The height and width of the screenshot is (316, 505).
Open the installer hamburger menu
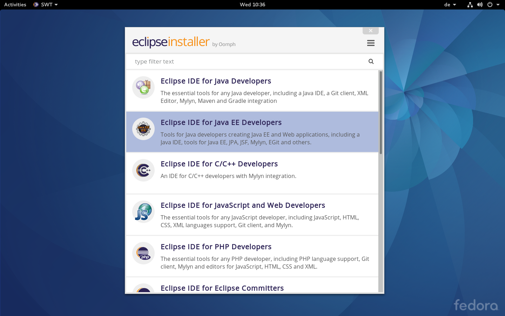click(371, 43)
